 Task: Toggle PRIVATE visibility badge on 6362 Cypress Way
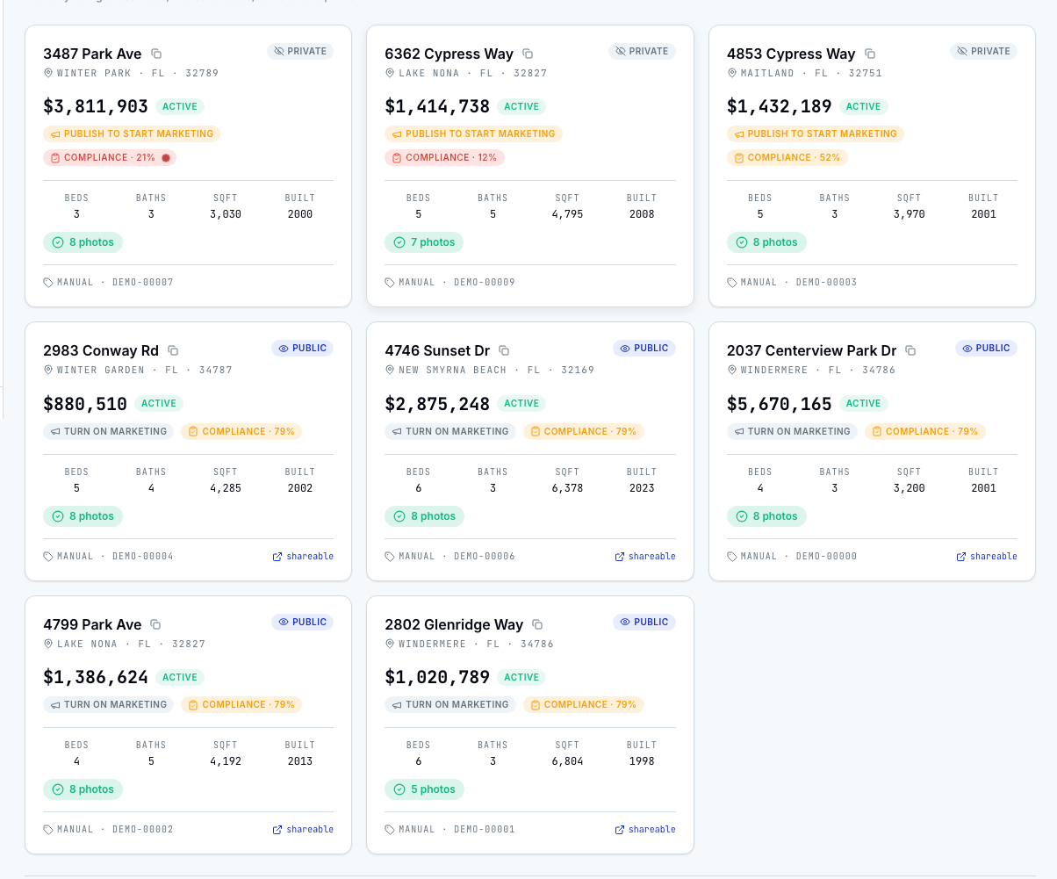tap(642, 51)
